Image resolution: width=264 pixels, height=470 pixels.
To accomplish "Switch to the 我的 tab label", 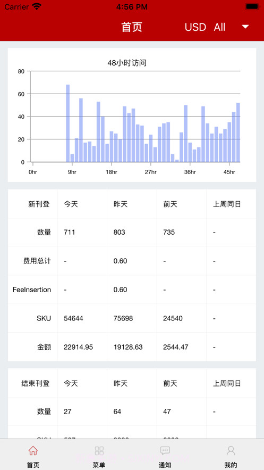I will [231, 465].
